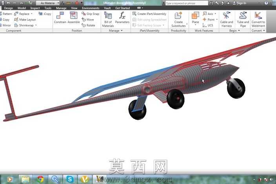Select the Replace component tool
Viewport: 276px width, 184px height.
pos(22,14)
